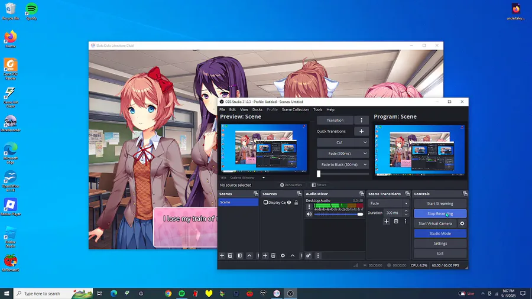Open scene filters icon in Scenes toolbar

pyautogui.click(x=239, y=256)
